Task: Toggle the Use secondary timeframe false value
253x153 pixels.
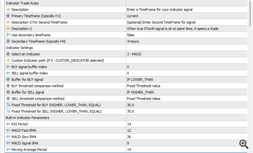Action: click(x=132, y=35)
